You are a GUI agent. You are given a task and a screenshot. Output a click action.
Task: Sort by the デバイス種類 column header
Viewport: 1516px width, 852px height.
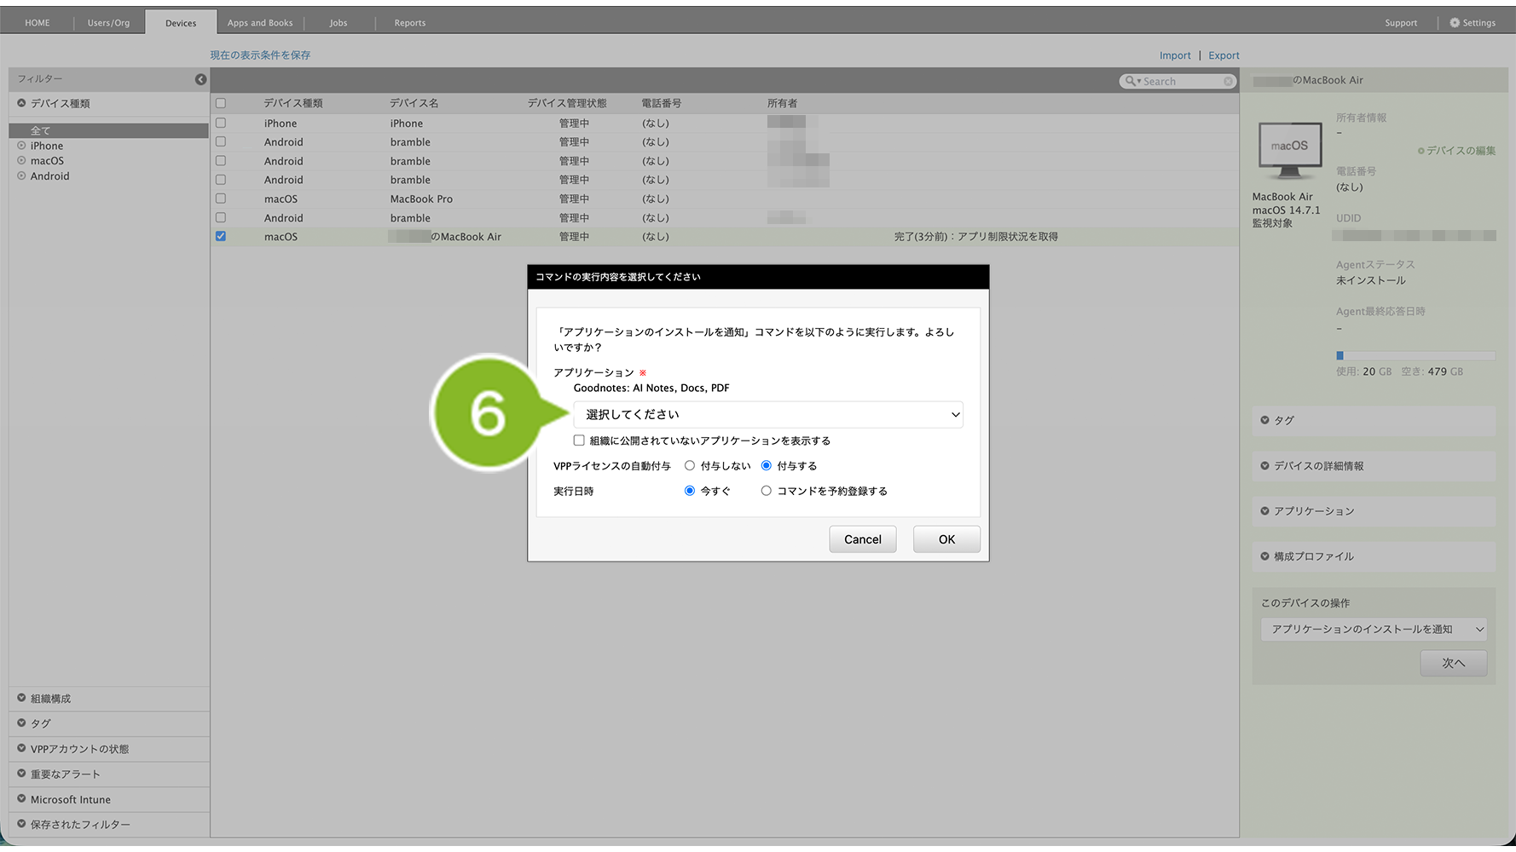tap(293, 103)
